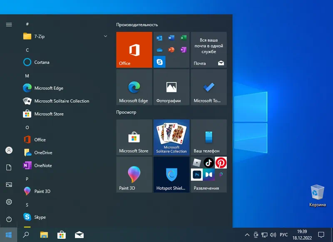
Task: Launch Paint 3D from the app list
Action: pyautogui.click(x=65, y=191)
